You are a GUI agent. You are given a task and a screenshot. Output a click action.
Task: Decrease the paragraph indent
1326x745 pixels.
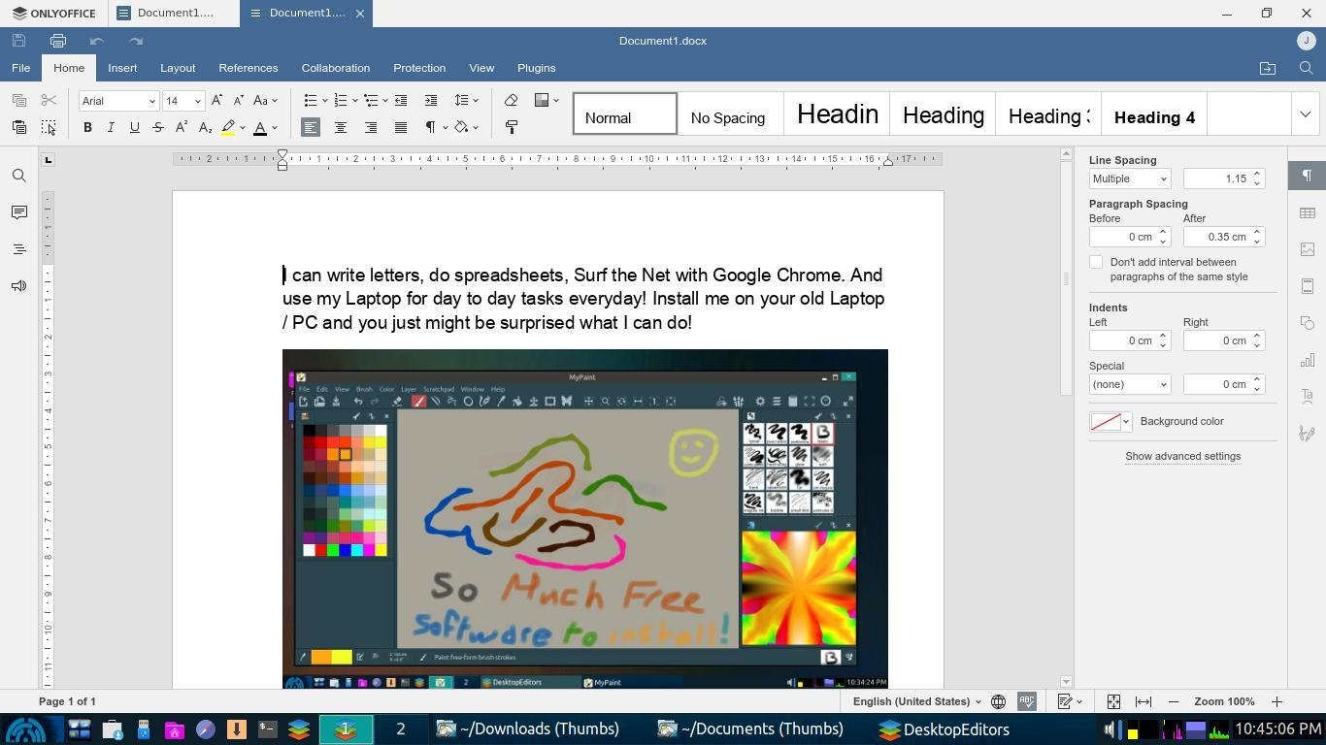[x=401, y=100]
